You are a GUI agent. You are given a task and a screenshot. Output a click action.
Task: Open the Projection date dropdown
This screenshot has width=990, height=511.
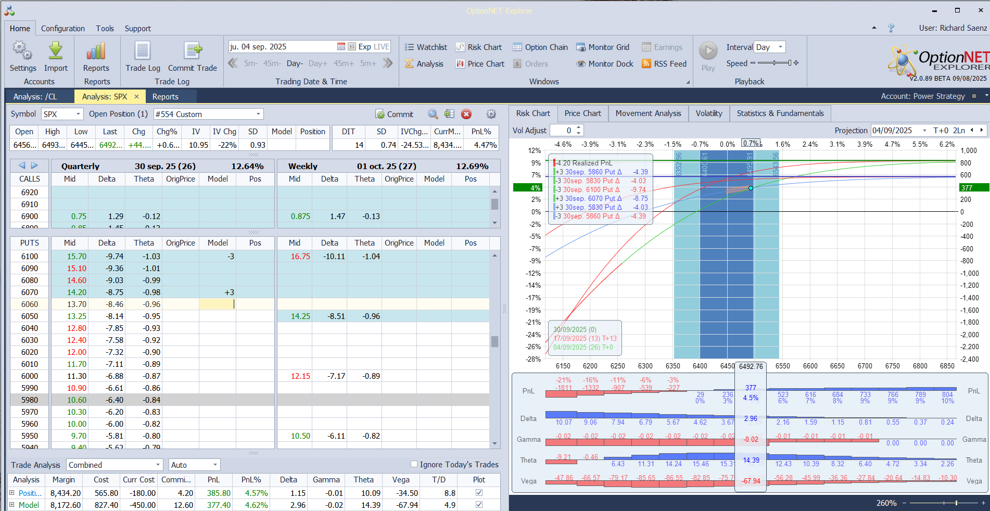924,131
